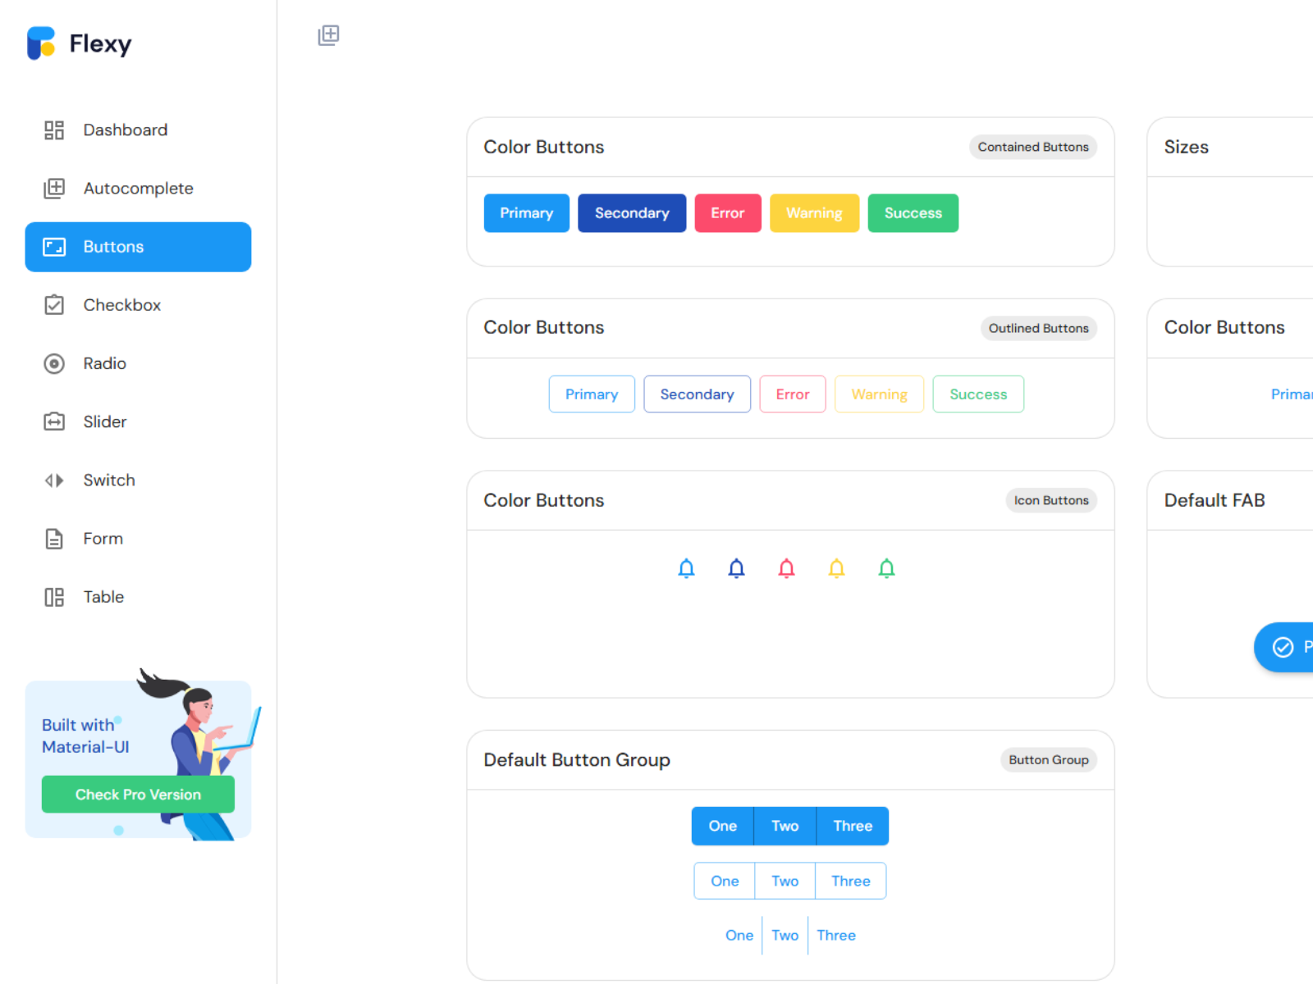
Task: Click the Default Button Group heading
Action: click(577, 760)
